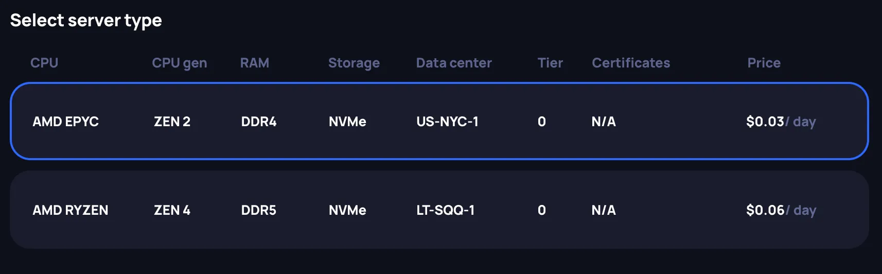Viewport: 882px width, 274px height.
Task: Click the Price column header
Action: (764, 63)
